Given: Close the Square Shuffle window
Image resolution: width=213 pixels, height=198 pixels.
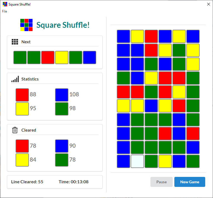Looking at the screenshot, I should coord(208,4).
